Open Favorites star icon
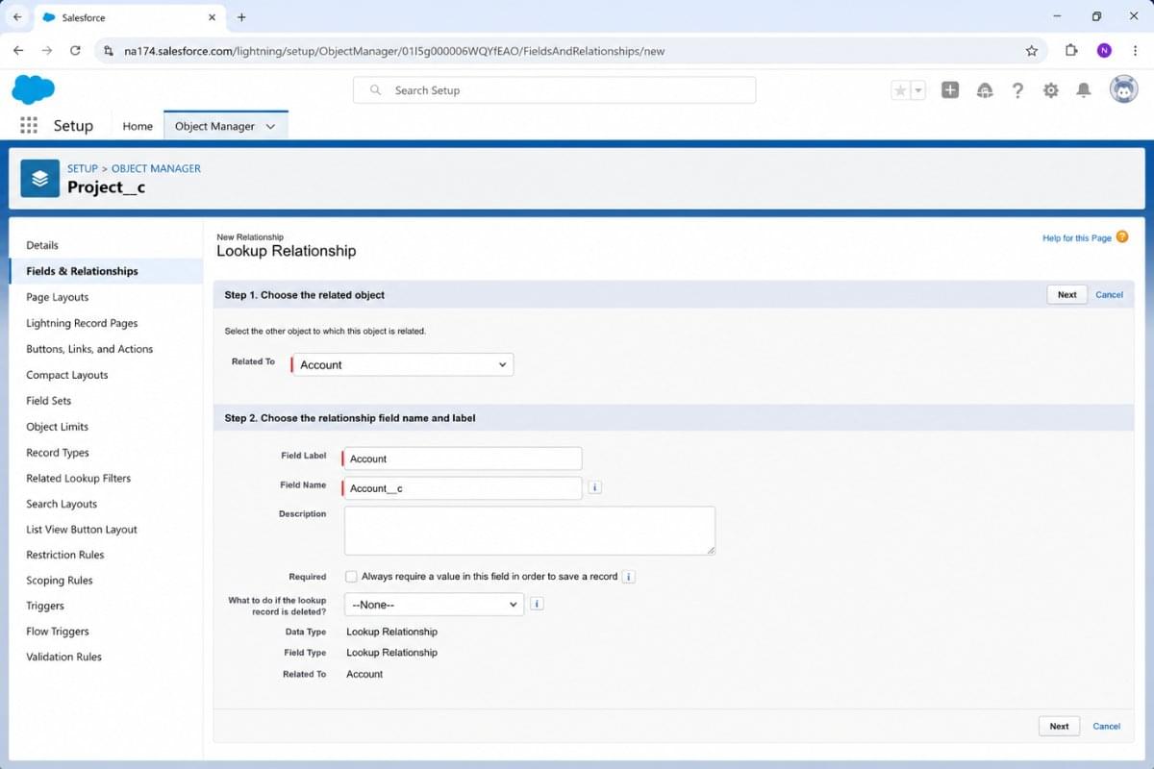The width and height of the screenshot is (1154, 769). [x=900, y=90]
